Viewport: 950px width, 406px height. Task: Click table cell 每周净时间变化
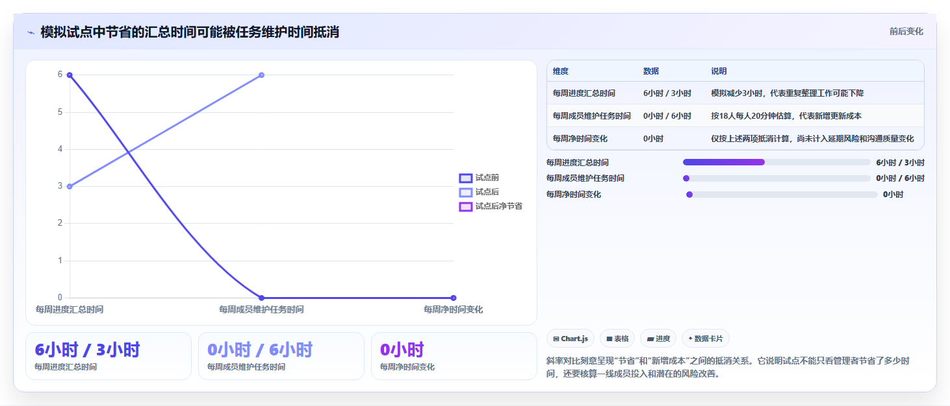(x=580, y=139)
